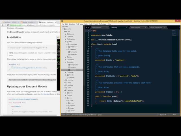Click the previous-tab arrow in tab bar
Screen dimensions: 181x136
(87, 27)
